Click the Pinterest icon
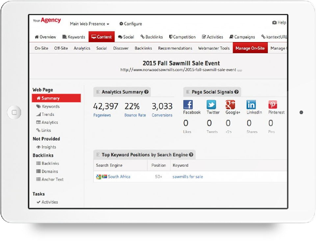Screen dimensions: 316x241 (273, 105)
